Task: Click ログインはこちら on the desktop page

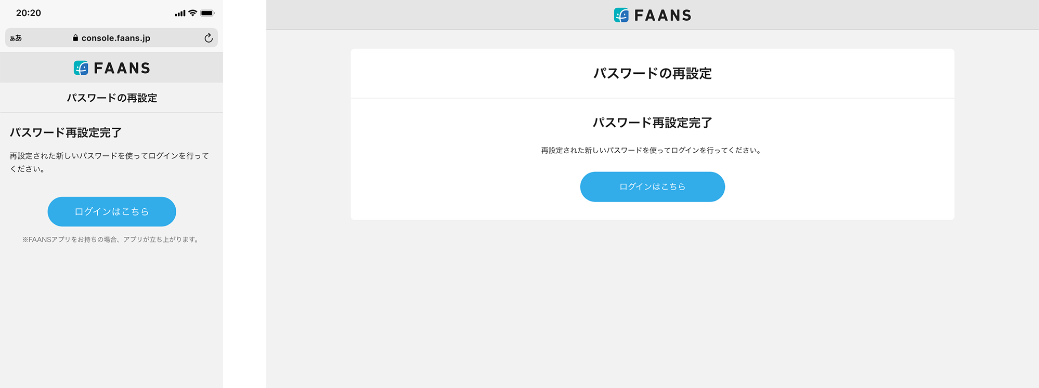Action: click(x=652, y=186)
